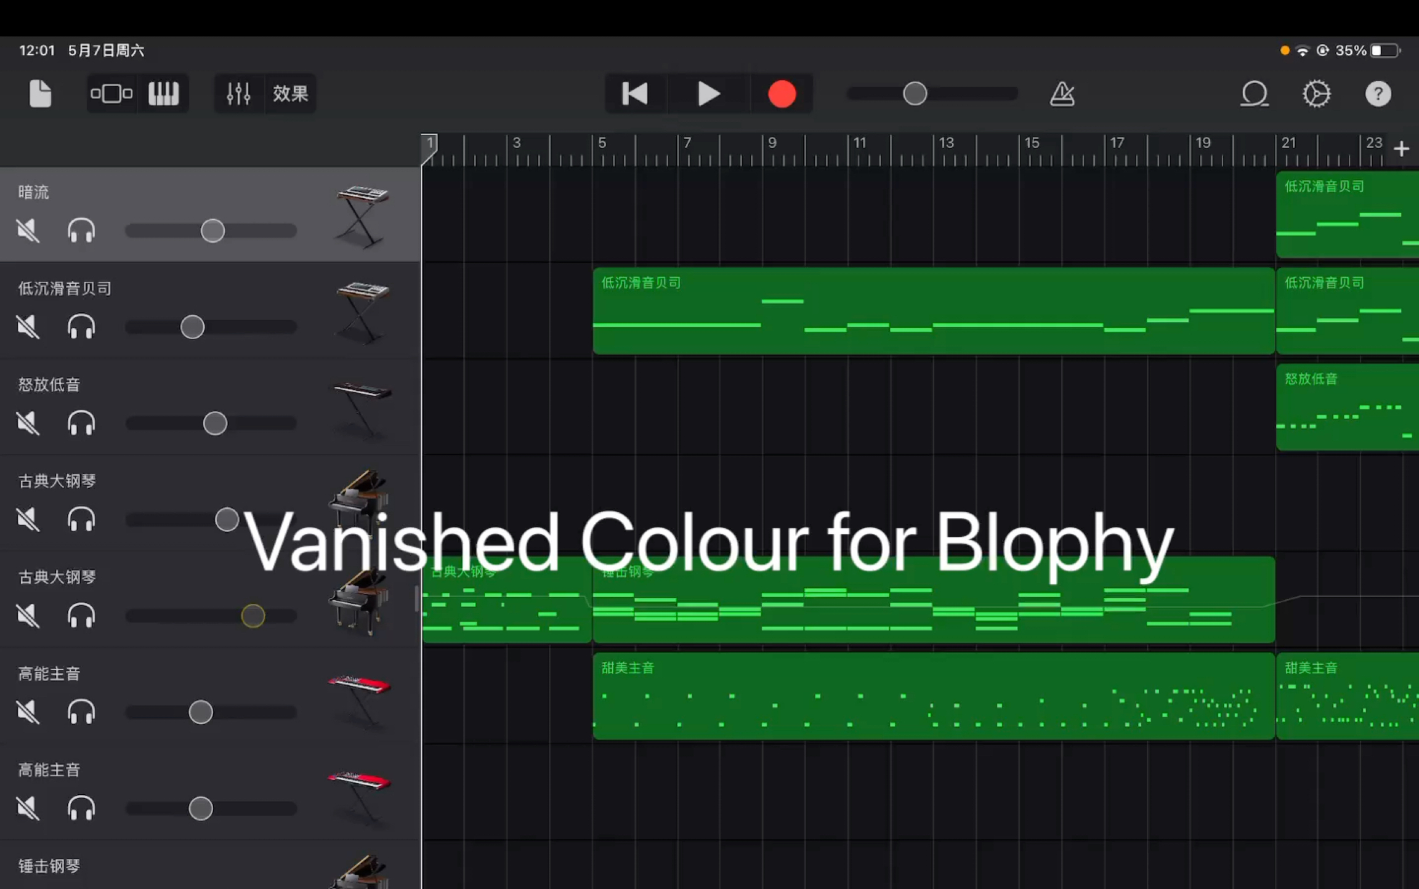Select the 怒放低音 region at bar 21

(x=1348, y=407)
